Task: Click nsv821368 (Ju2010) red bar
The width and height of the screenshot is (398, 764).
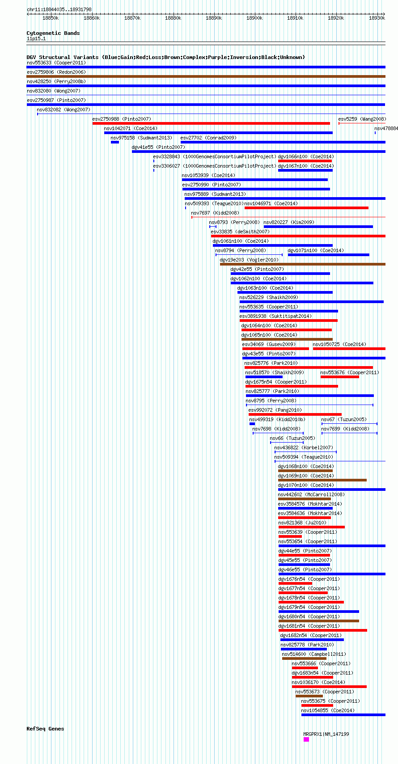Action: click(x=311, y=527)
